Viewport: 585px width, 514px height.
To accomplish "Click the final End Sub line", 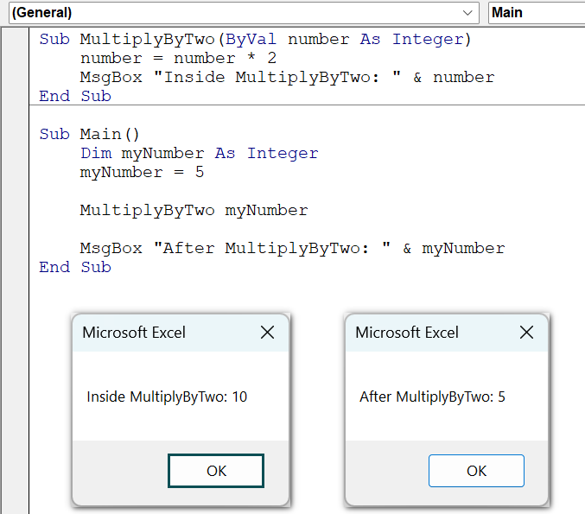I will [x=75, y=267].
